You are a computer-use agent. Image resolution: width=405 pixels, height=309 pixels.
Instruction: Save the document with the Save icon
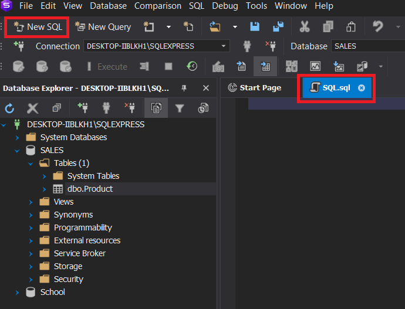pyautogui.click(x=255, y=27)
